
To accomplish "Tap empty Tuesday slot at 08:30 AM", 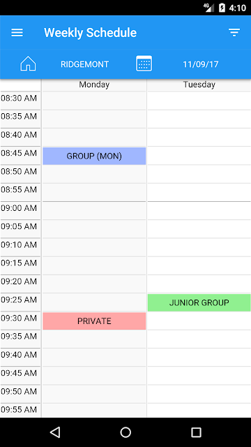I will pyautogui.click(x=199, y=101).
